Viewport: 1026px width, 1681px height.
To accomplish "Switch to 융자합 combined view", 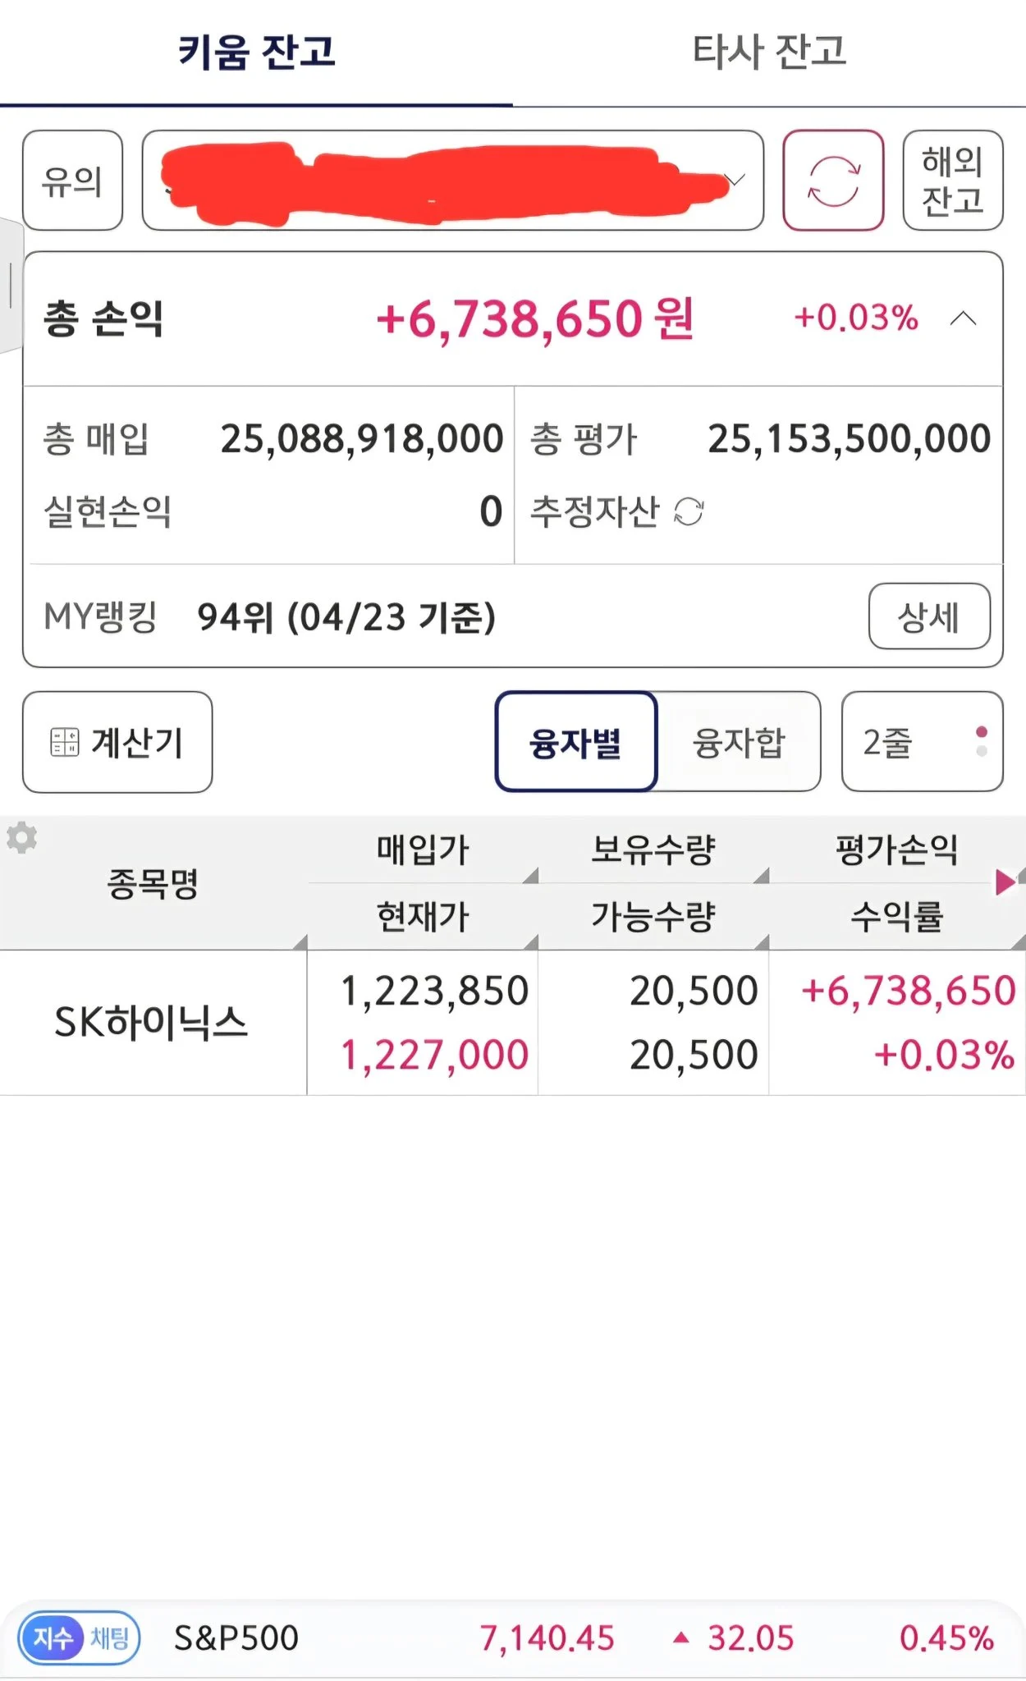I will (x=739, y=742).
